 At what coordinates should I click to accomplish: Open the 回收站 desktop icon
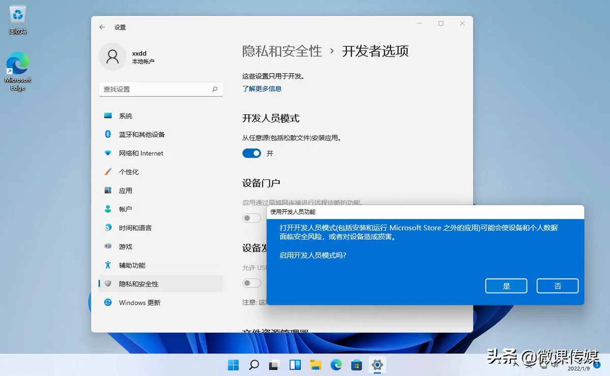pyautogui.click(x=18, y=20)
